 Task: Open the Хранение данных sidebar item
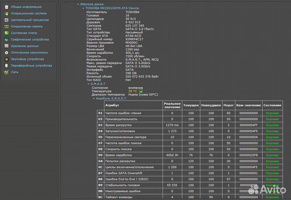25,46
